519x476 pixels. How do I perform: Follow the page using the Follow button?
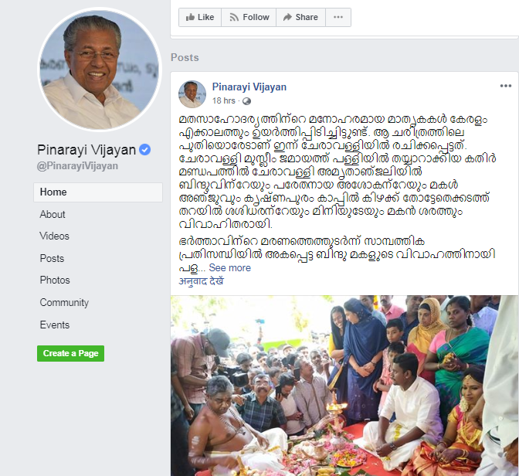point(249,17)
